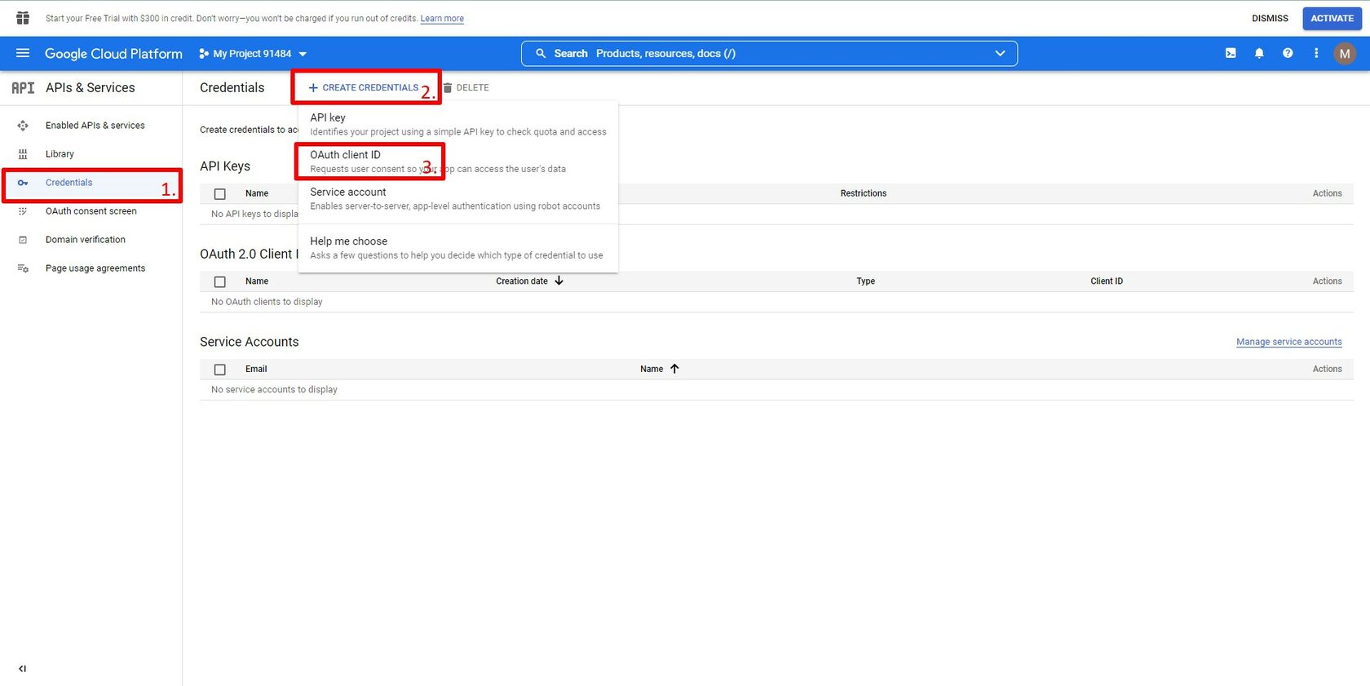Expand the search bar dropdown chevron
The height and width of the screenshot is (686, 1370).
coord(1000,53)
